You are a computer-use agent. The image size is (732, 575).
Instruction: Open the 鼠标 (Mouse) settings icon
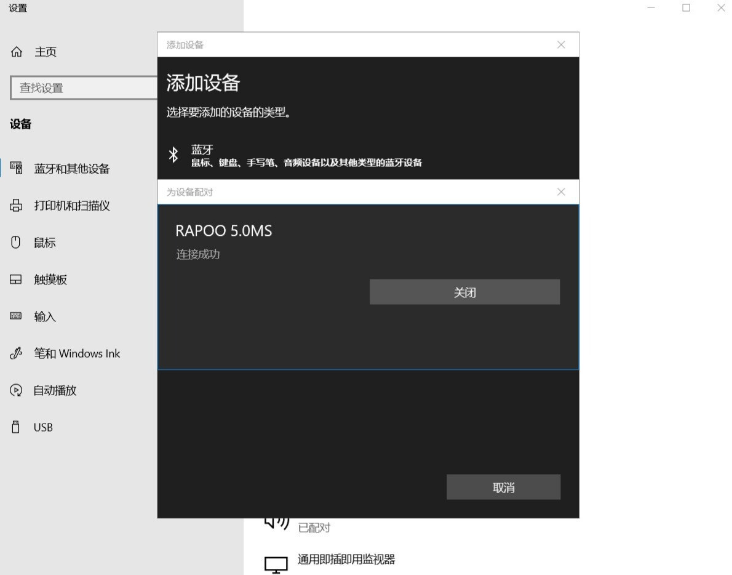16,243
